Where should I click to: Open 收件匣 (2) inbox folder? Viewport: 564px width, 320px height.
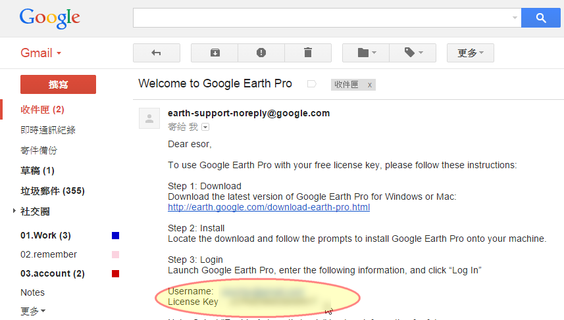coord(42,109)
